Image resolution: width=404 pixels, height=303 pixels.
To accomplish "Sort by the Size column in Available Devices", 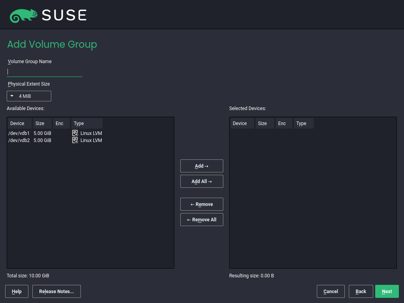I will pos(40,123).
